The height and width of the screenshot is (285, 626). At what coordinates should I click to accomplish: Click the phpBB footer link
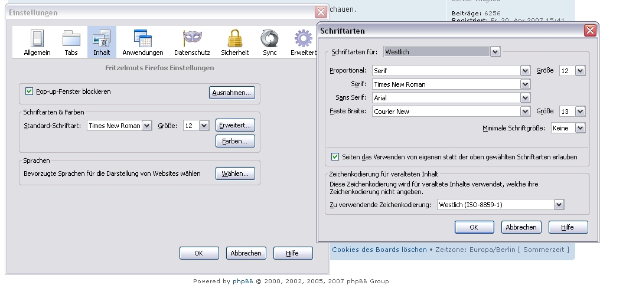point(243,281)
